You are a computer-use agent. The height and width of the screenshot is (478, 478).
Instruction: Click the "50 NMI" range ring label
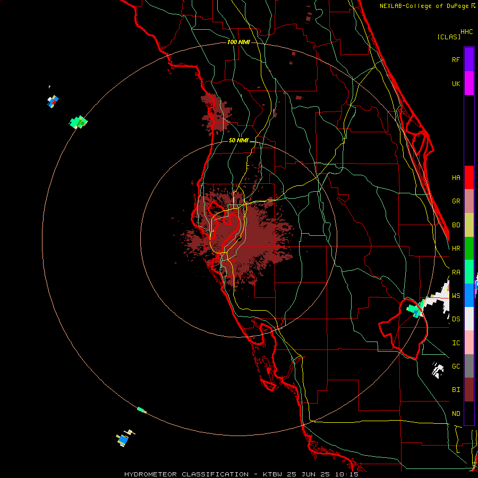(238, 140)
